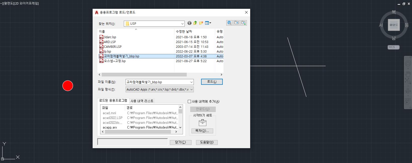Screen dimensions: 412x163
Task: Click the [평면도] view control label
Action: (8, 3)
